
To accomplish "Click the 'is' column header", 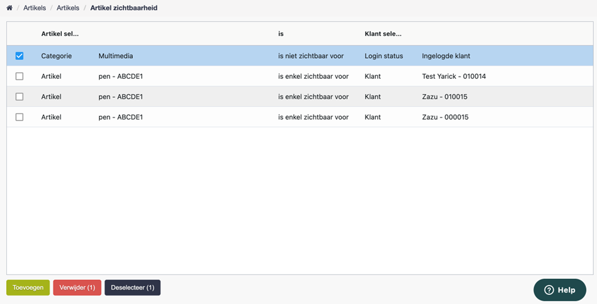I will point(281,34).
